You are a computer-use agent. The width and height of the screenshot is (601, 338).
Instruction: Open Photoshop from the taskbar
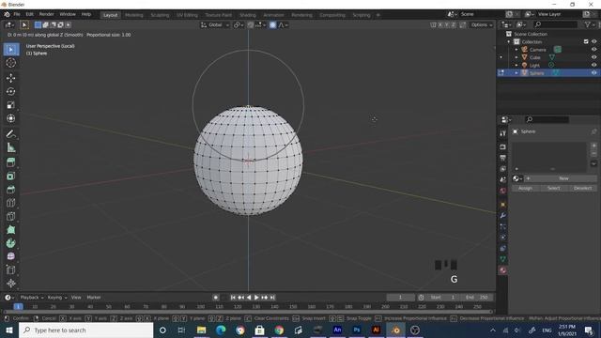click(357, 330)
